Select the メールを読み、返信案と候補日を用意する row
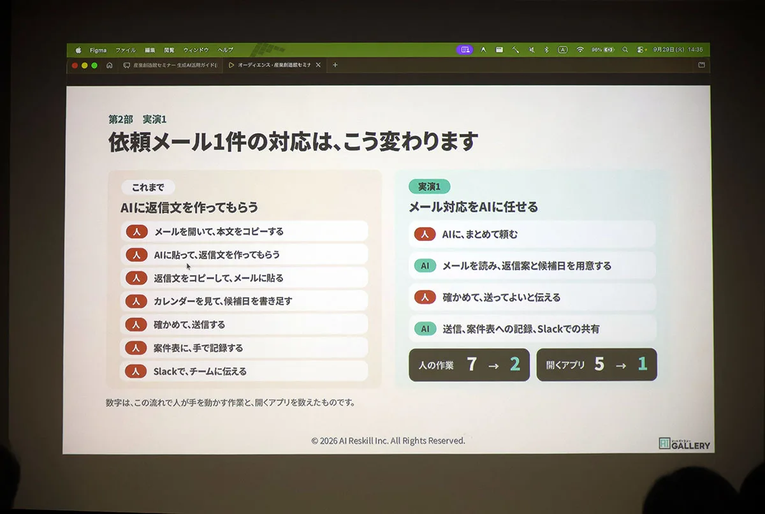 [532, 265]
